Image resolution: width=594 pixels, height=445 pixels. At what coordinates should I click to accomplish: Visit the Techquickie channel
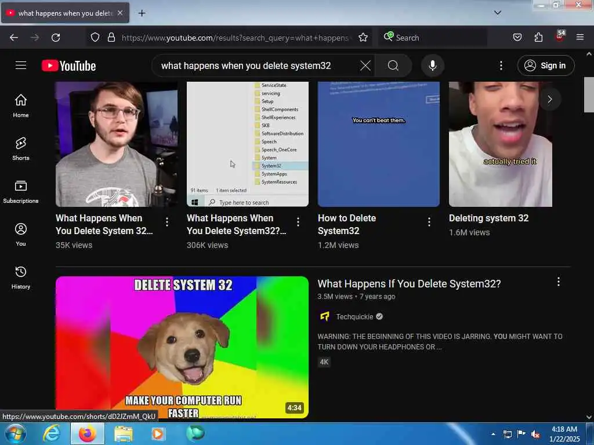tap(354, 317)
